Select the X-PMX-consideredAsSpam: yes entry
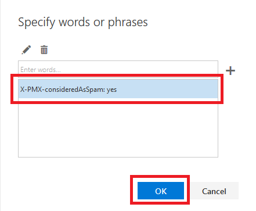The image size is (256, 211). 118,90
